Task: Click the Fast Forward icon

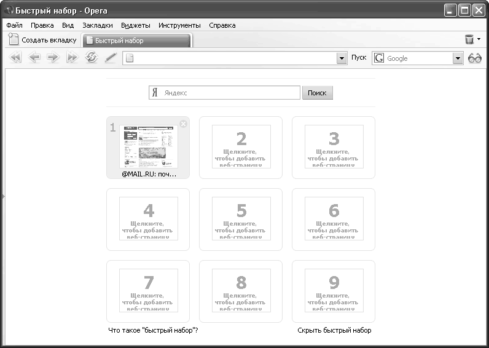Action: click(x=72, y=58)
